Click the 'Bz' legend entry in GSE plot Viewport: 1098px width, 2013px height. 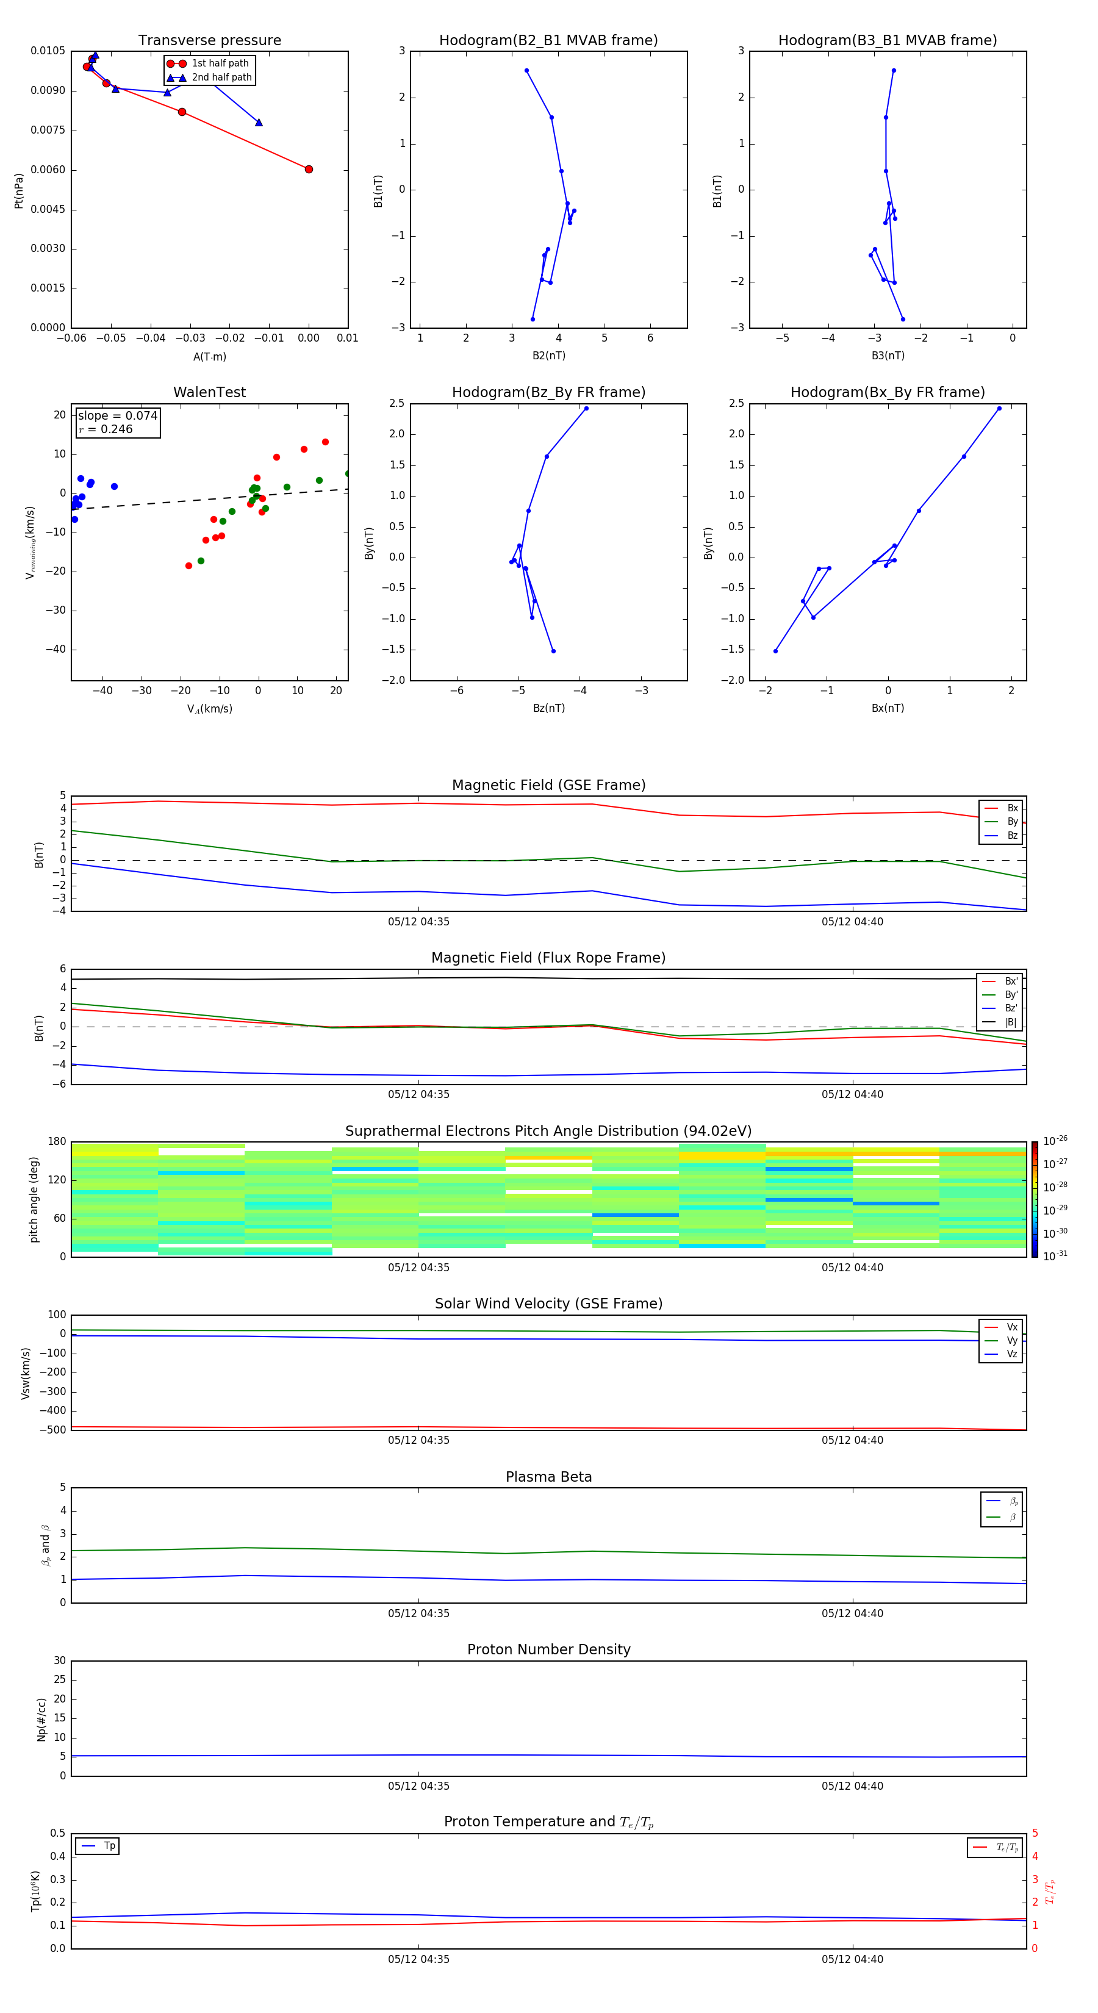pyautogui.click(x=1001, y=835)
